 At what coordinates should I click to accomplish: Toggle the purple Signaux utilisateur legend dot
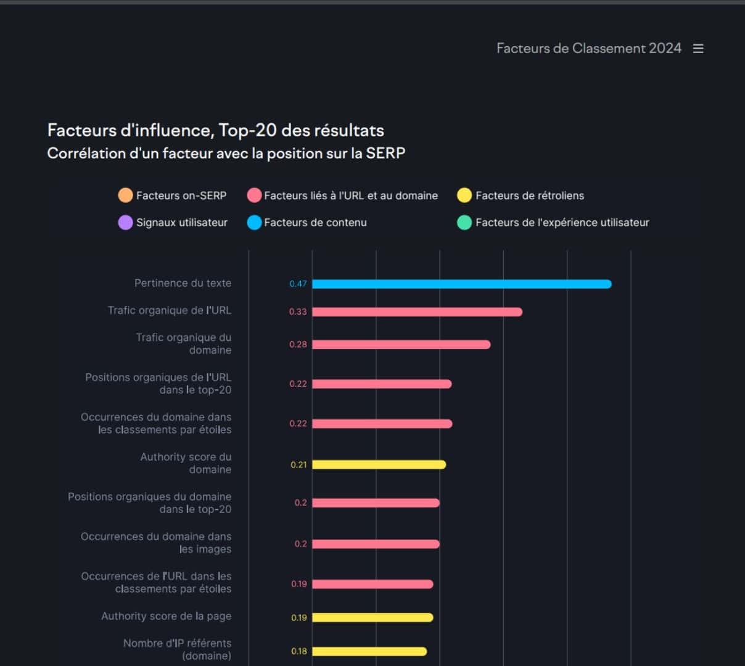[x=125, y=223]
